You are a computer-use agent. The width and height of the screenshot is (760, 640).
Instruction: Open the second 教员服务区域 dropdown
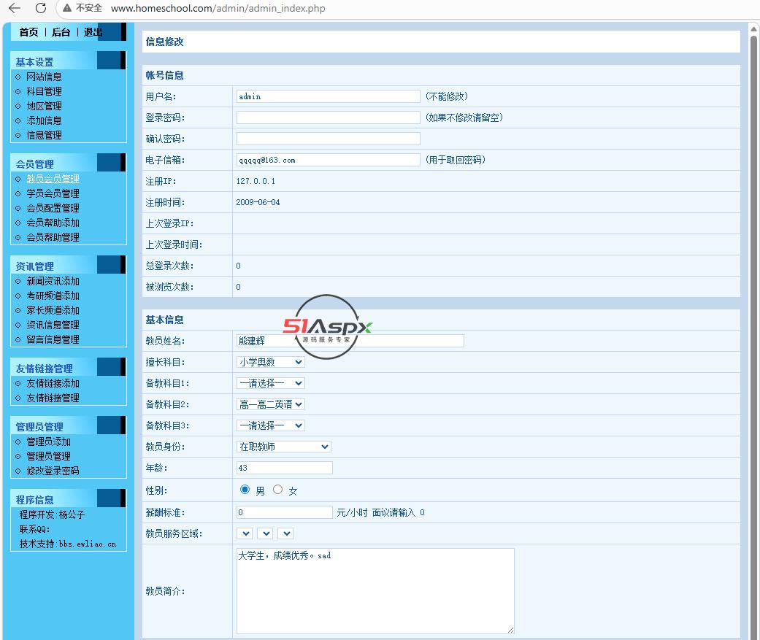coord(265,533)
